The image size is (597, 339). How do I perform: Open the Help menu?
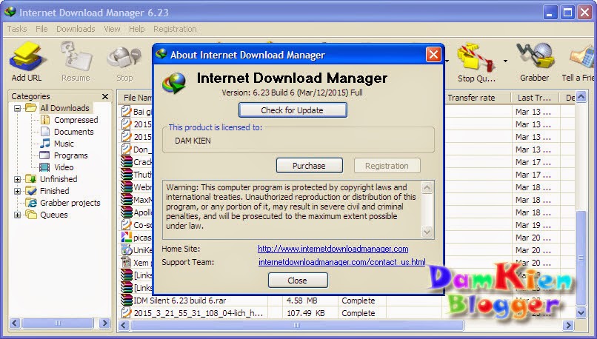137,29
